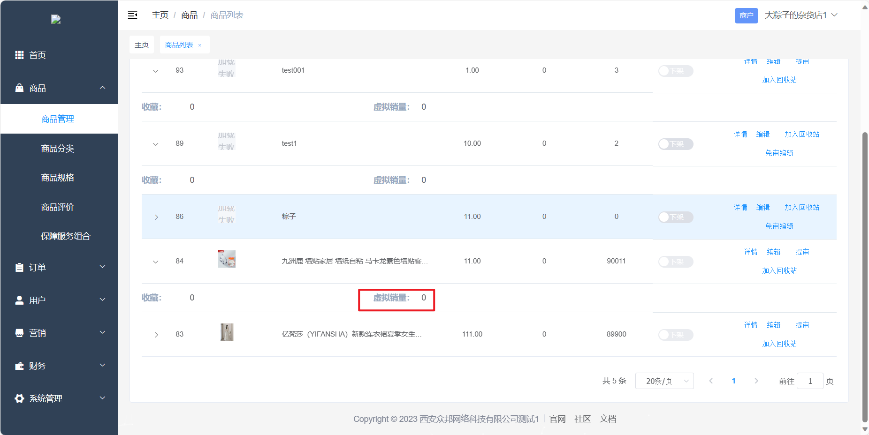Image resolution: width=869 pixels, height=435 pixels.
Task: Click the vertical page scrollbar
Action: coord(865,277)
